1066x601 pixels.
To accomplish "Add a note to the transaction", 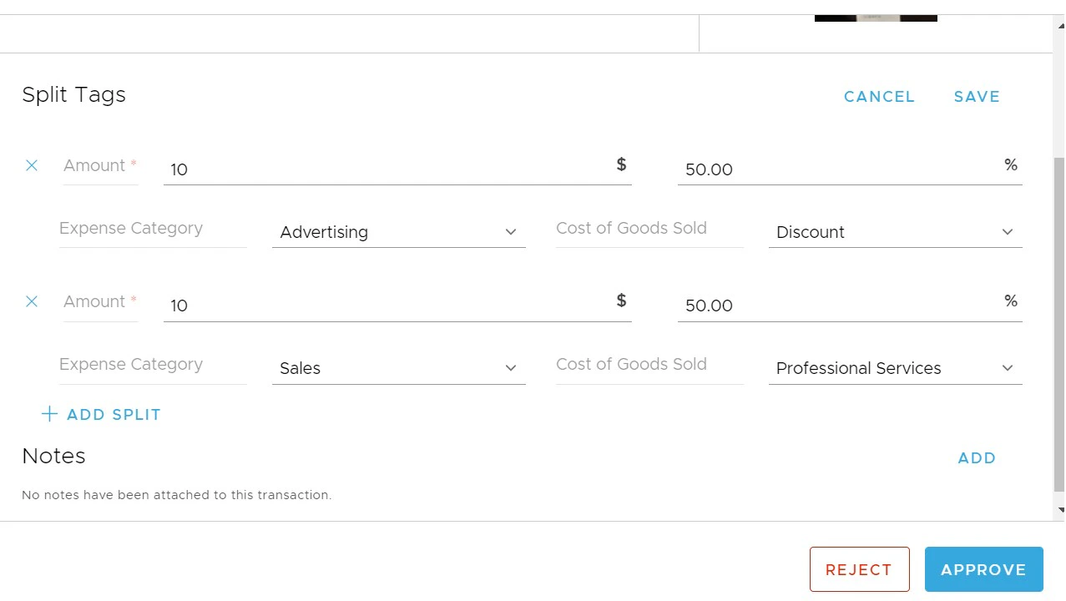I will click(977, 457).
